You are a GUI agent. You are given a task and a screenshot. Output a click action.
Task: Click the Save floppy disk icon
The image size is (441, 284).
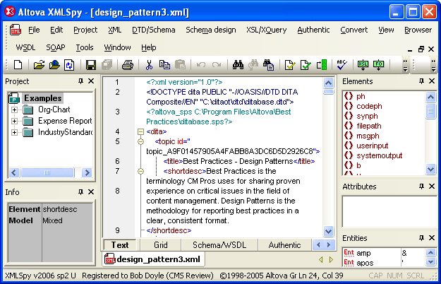coord(90,65)
